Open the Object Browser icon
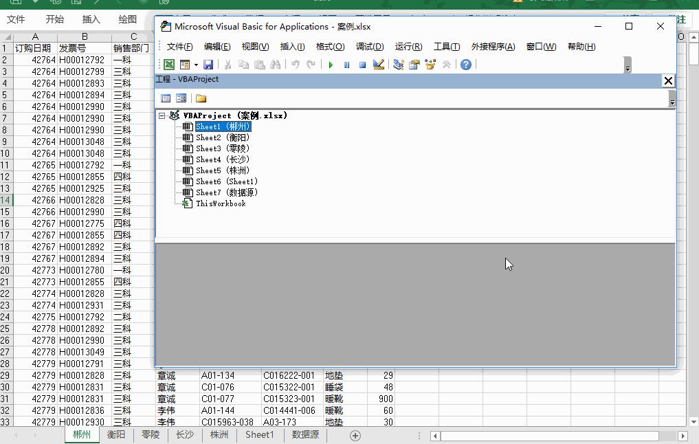The width and height of the screenshot is (699, 444). (x=430, y=65)
